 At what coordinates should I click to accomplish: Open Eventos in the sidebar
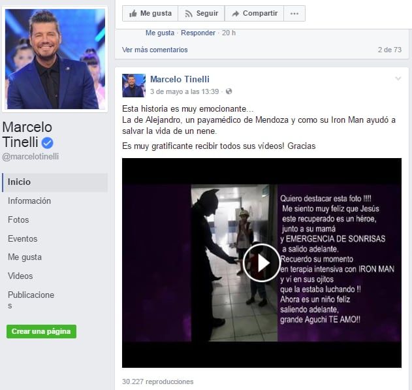23,238
